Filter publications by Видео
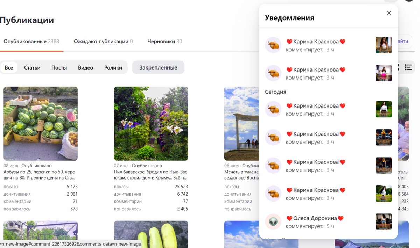Viewport: 420px width, 248px height. pos(85,67)
